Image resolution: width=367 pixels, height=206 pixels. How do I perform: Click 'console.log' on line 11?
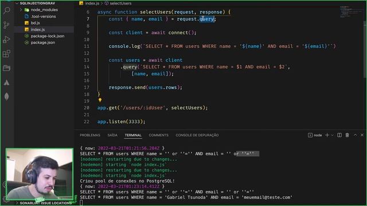(x=124, y=46)
